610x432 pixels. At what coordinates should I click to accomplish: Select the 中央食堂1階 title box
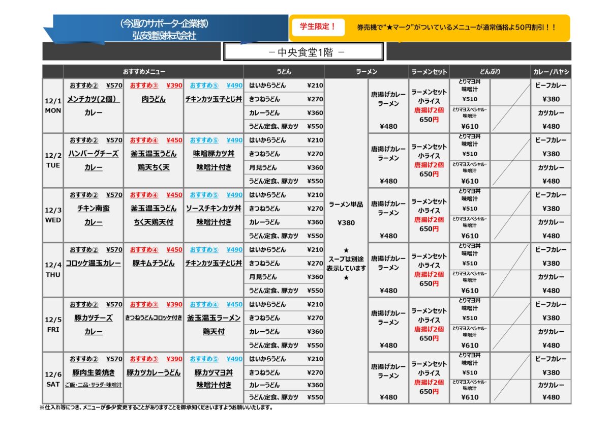point(303,52)
